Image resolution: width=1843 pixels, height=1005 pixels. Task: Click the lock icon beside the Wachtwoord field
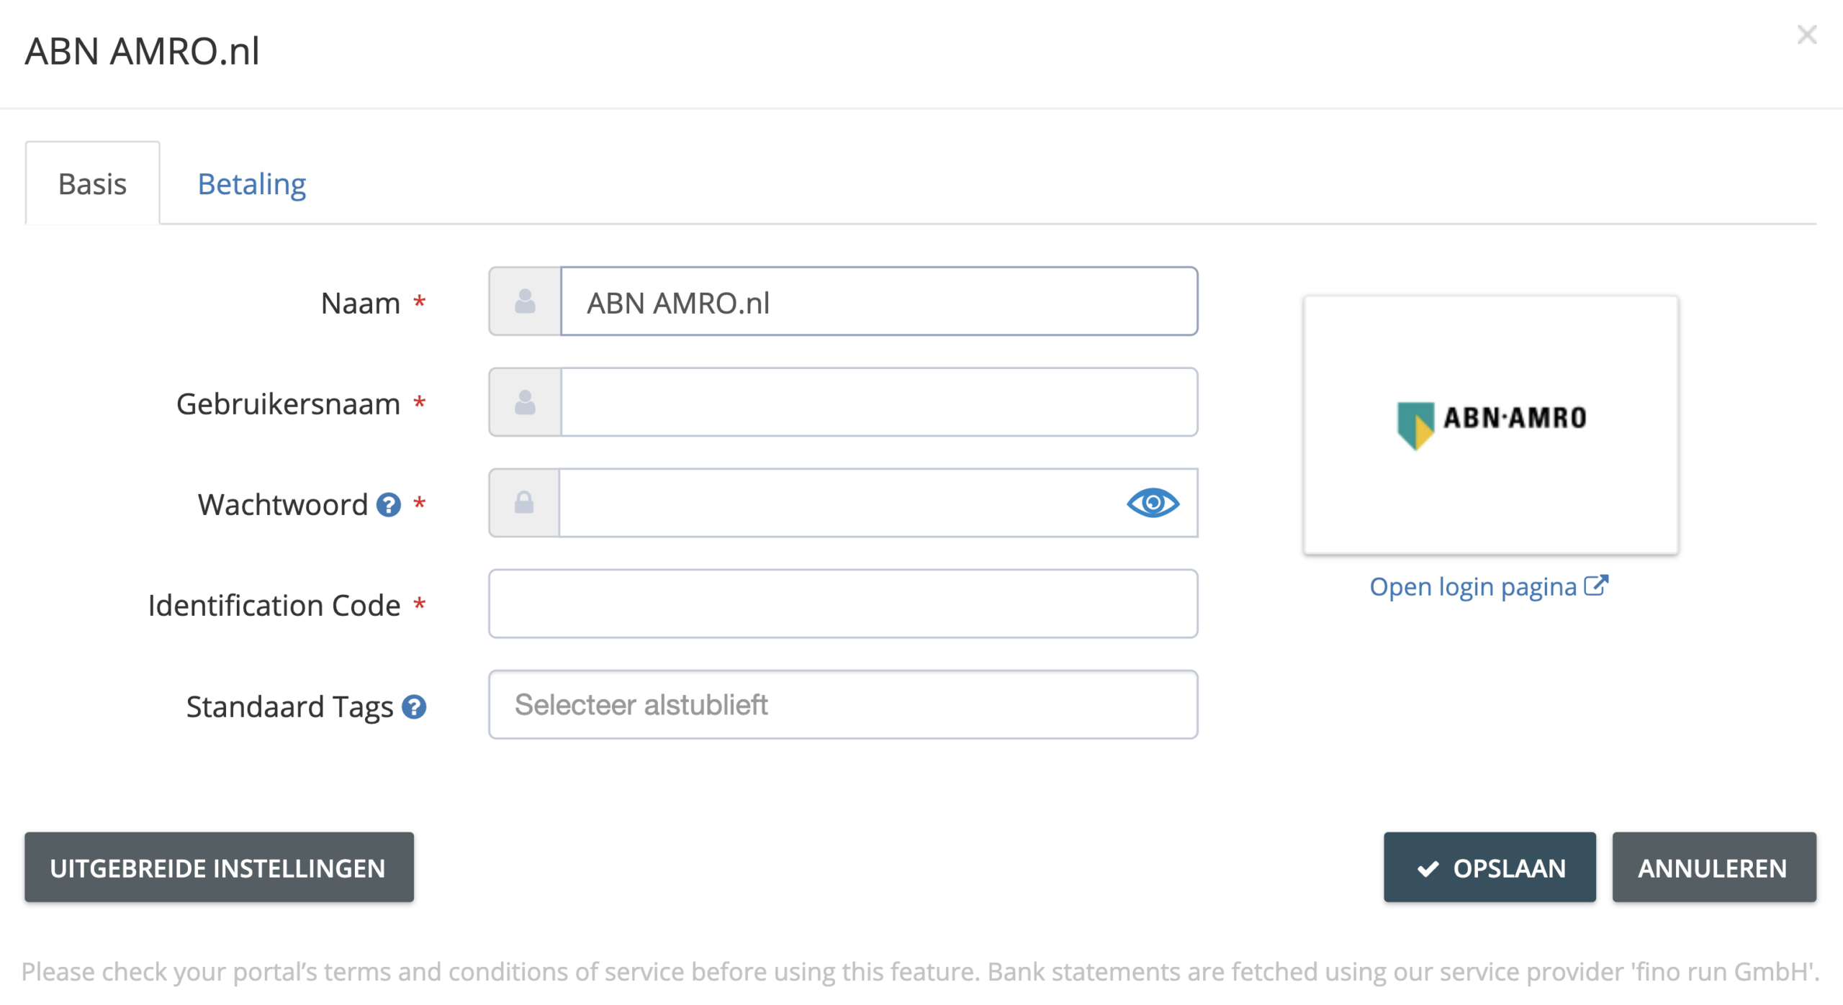click(x=524, y=502)
